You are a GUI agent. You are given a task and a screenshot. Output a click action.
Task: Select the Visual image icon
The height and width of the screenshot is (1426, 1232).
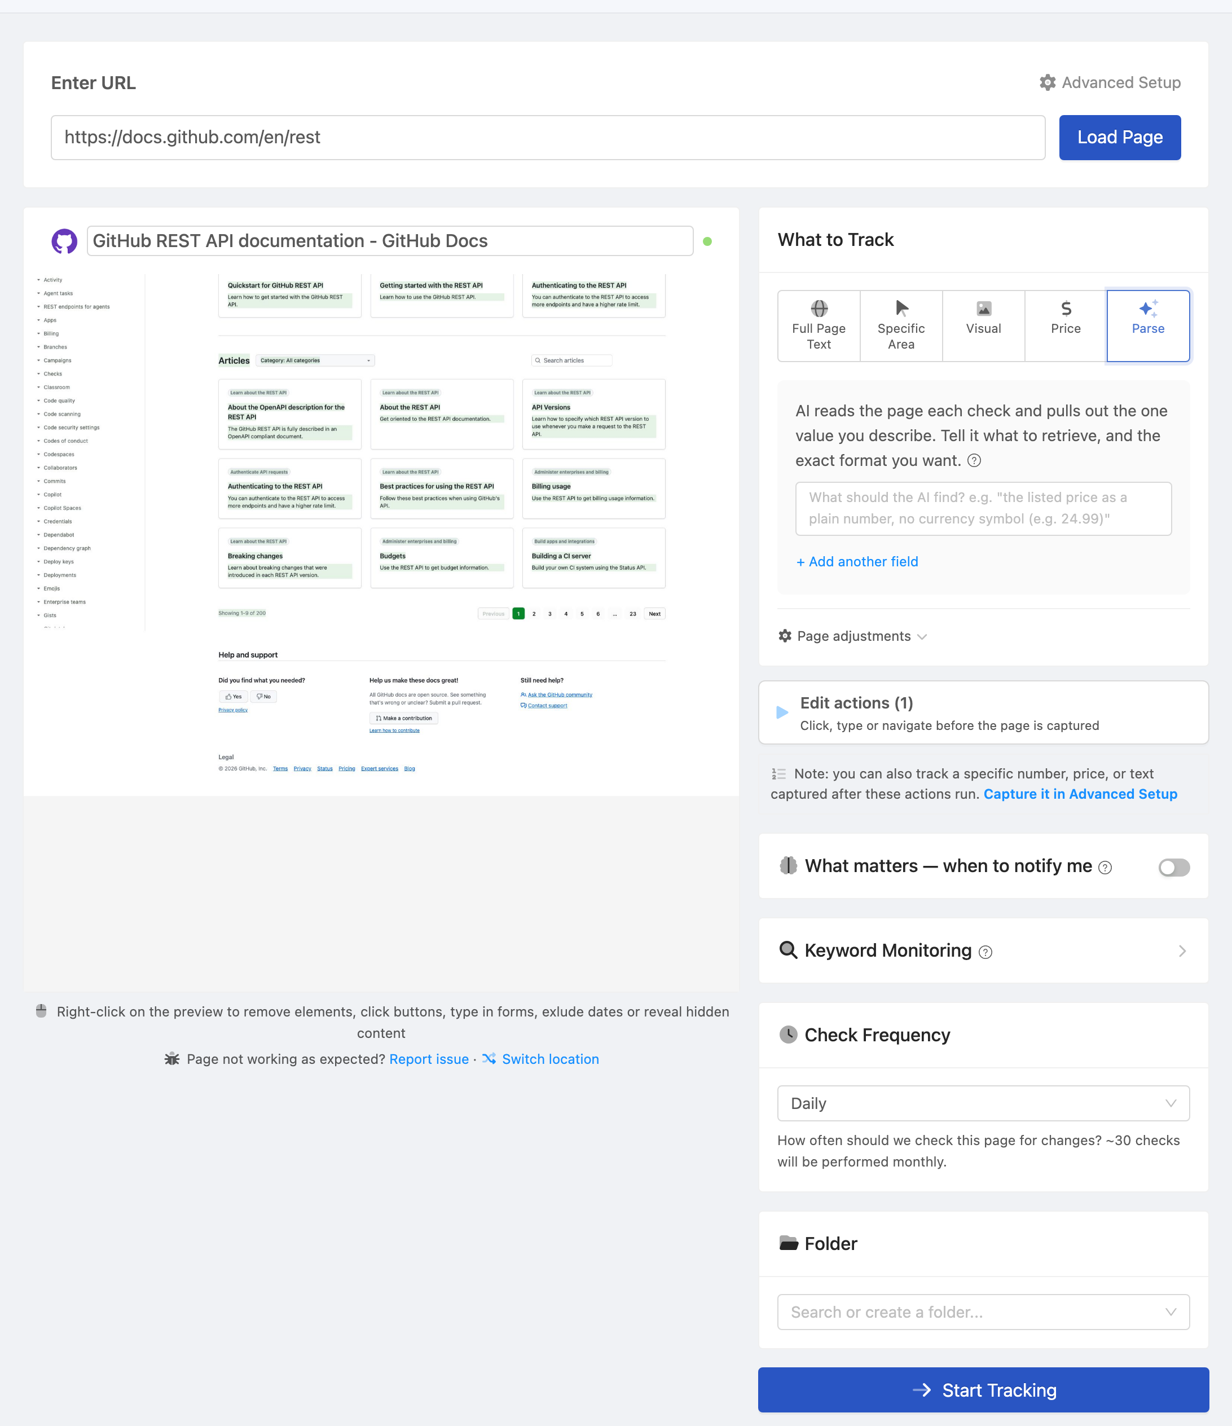pos(984,309)
